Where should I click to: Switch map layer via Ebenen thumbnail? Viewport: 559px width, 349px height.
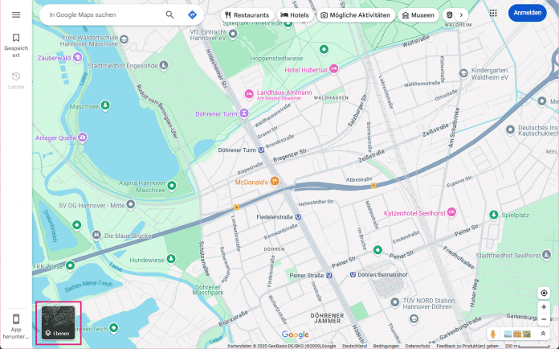58,323
